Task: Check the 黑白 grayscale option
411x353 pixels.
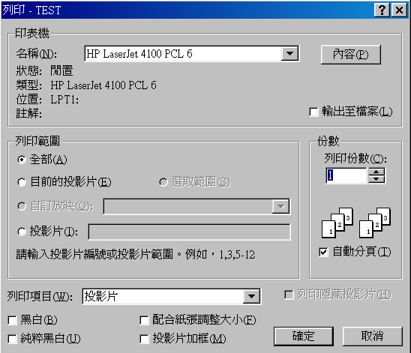Action: (12, 320)
